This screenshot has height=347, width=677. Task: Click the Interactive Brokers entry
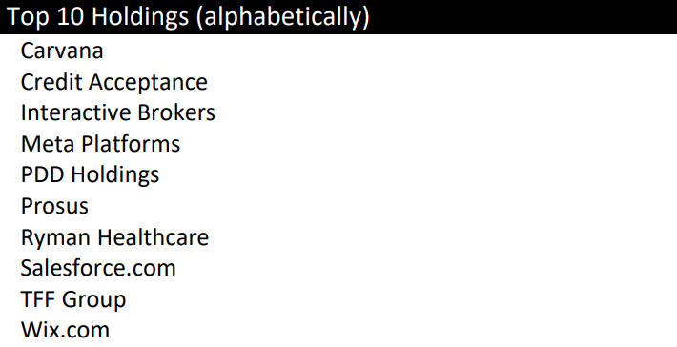[x=118, y=112]
